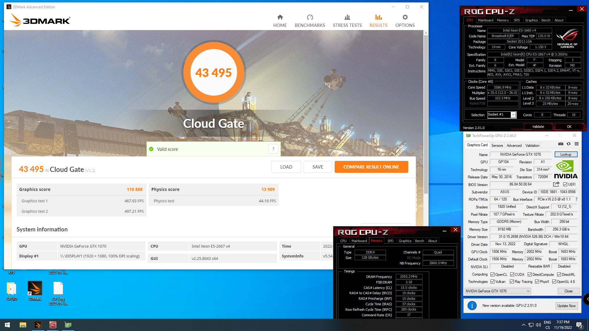Open the Graphics tab in bottom CPU-Z
The height and width of the screenshot is (331, 589).
click(x=405, y=241)
